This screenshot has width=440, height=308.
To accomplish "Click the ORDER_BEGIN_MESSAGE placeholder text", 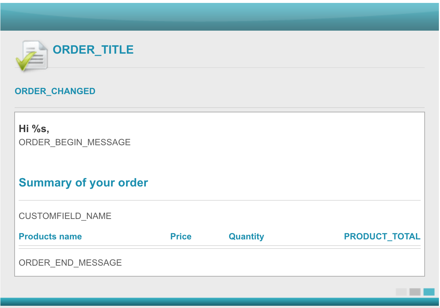I will [x=75, y=142].
